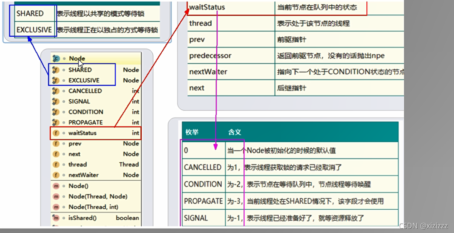Click the 枚举 column header
The width and height of the screenshot is (454, 233).
192,133
